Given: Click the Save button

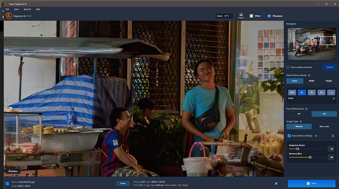Looking at the screenshot, I should click(x=312, y=183).
